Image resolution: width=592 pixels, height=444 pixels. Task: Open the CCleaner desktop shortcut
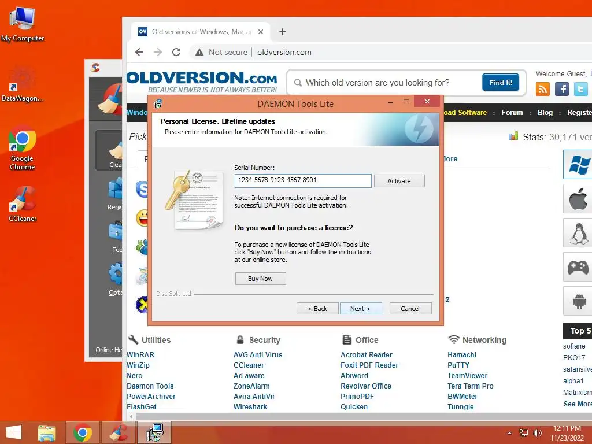23,204
